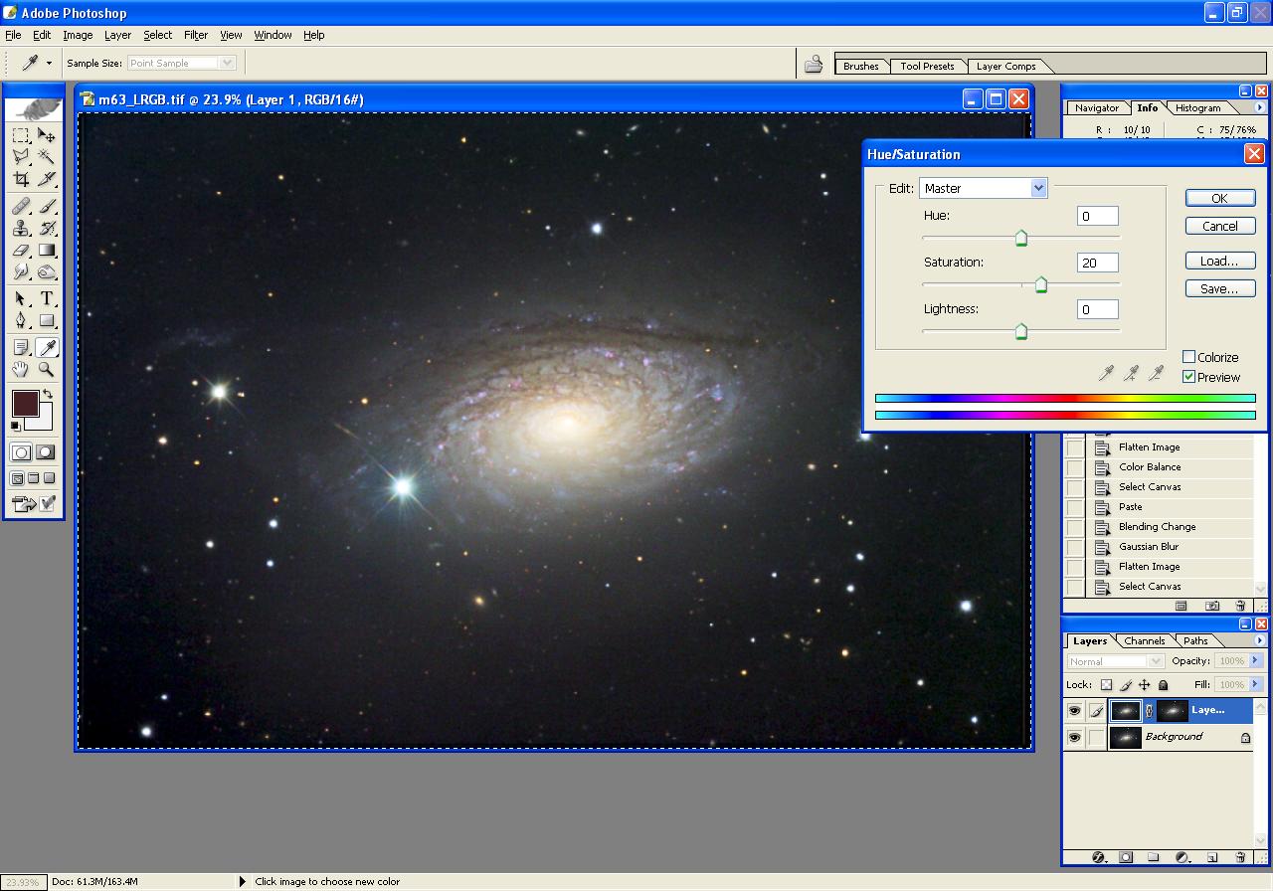Select the Horizontal Type tool
This screenshot has width=1273, height=891.
(46, 298)
